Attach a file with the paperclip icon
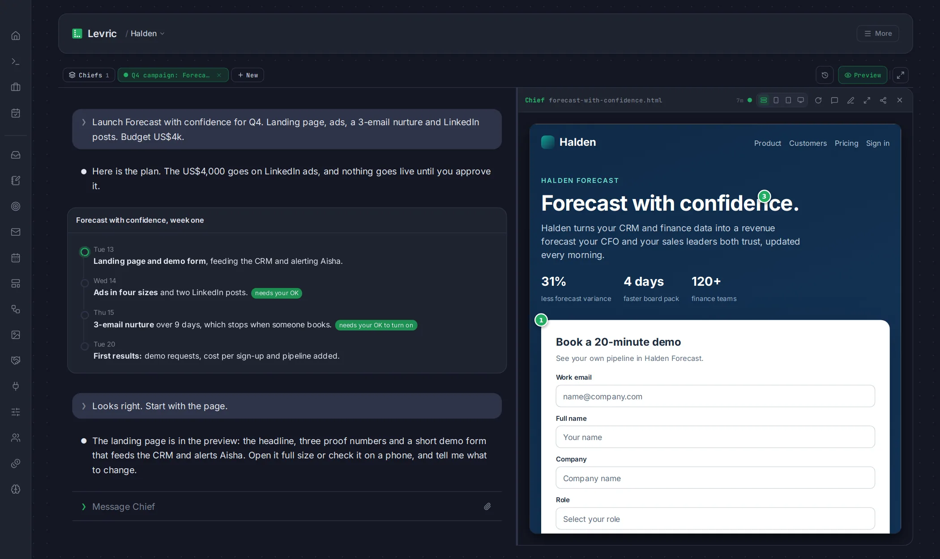Image resolution: width=940 pixels, height=559 pixels. (487, 507)
